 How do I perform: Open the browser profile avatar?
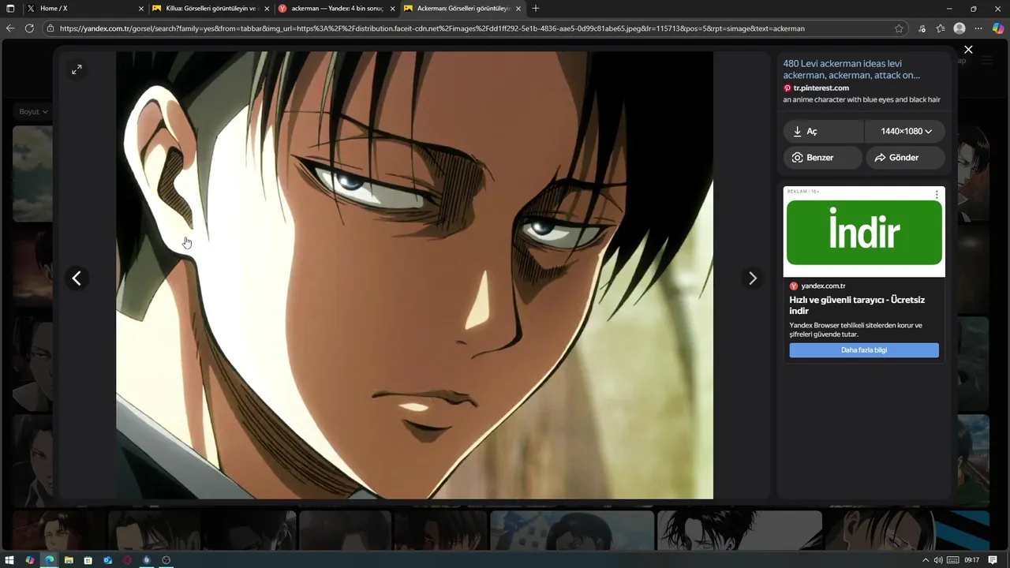[x=959, y=28]
